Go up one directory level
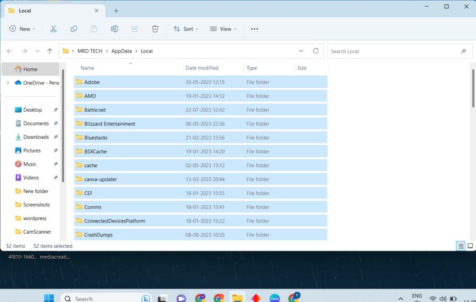The height and width of the screenshot is (302, 476). pyautogui.click(x=50, y=51)
